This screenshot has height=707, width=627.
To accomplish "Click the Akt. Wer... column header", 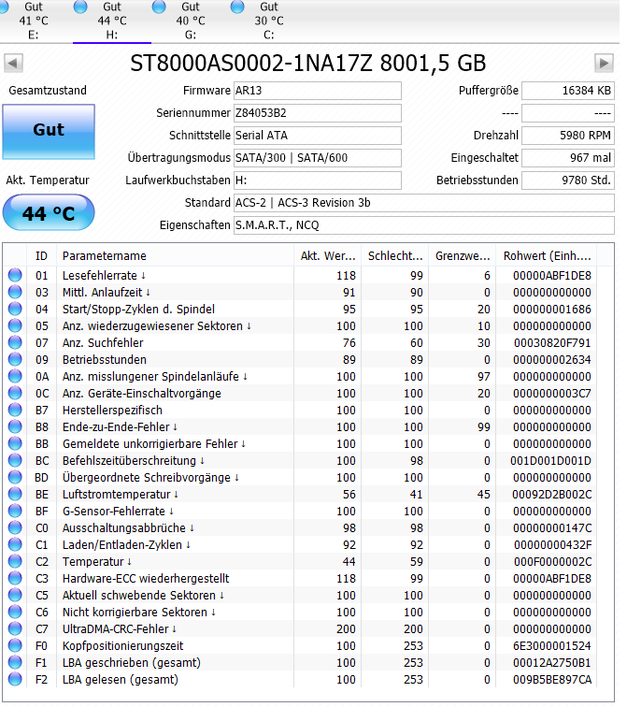I will [x=328, y=256].
